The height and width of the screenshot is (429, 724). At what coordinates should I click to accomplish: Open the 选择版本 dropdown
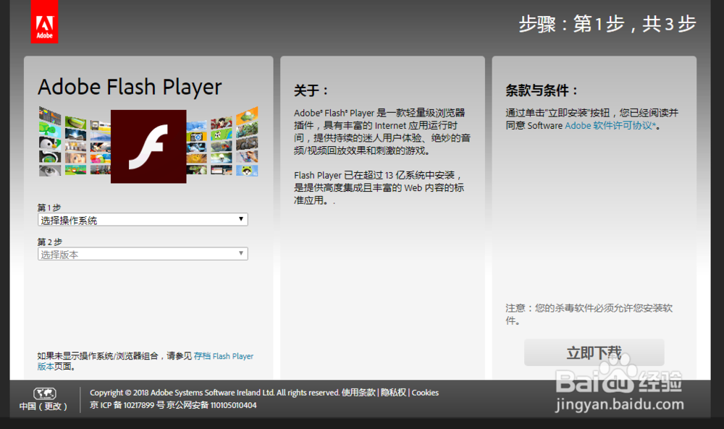tap(143, 254)
